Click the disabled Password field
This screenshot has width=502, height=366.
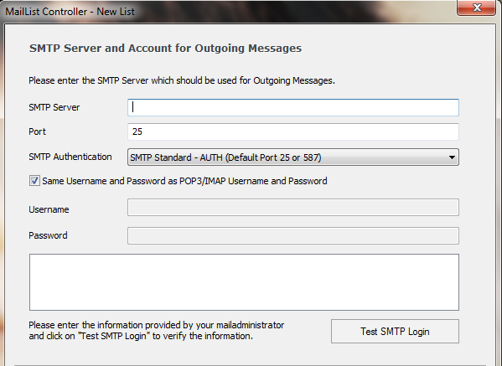point(293,236)
